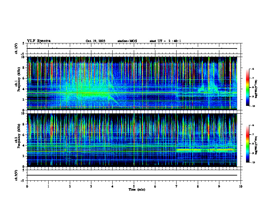The height and width of the screenshot is (209, 271).
Task: Click the time axis tick label "9"
Action: click(x=219, y=186)
